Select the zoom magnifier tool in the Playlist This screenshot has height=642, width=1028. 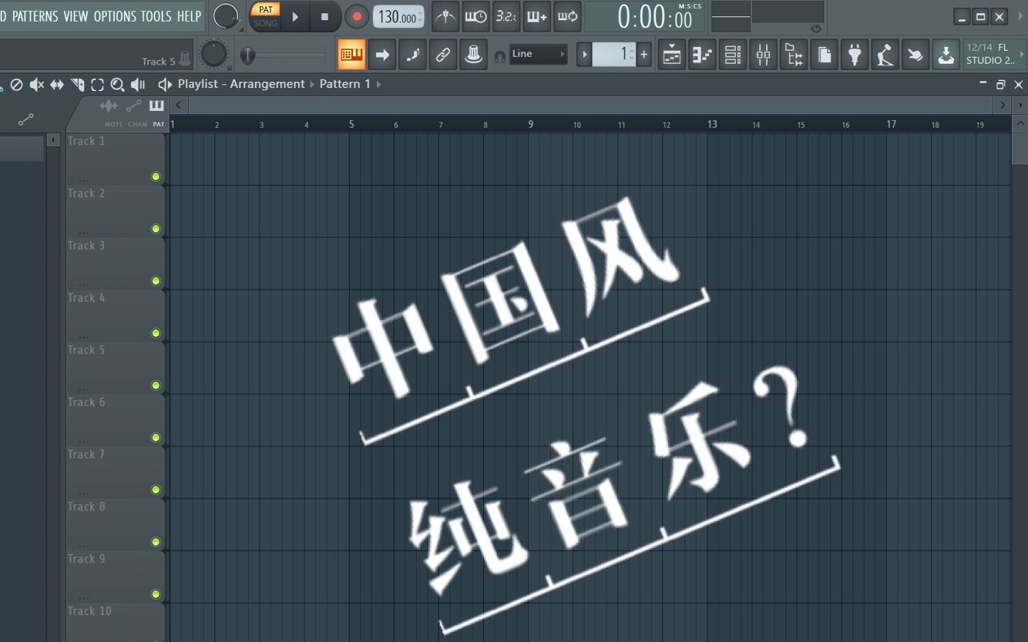pos(117,85)
